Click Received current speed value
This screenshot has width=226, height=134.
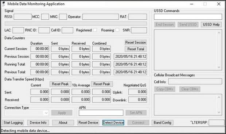(x=40, y=100)
